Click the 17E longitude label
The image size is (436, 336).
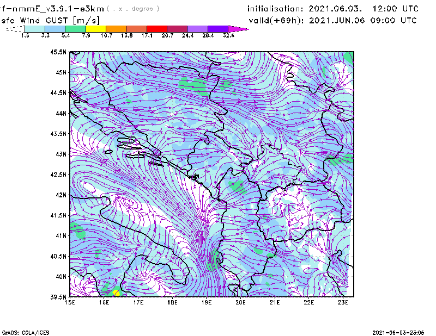[x=138, y=302]
